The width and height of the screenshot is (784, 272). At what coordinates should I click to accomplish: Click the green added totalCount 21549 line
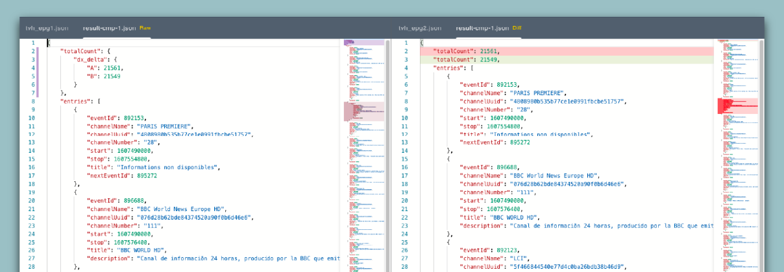(467, 59)
